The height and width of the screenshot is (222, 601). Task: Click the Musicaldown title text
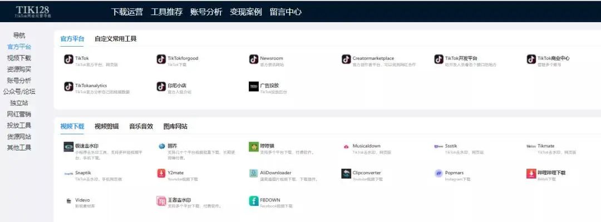click(x=367, y=146)
